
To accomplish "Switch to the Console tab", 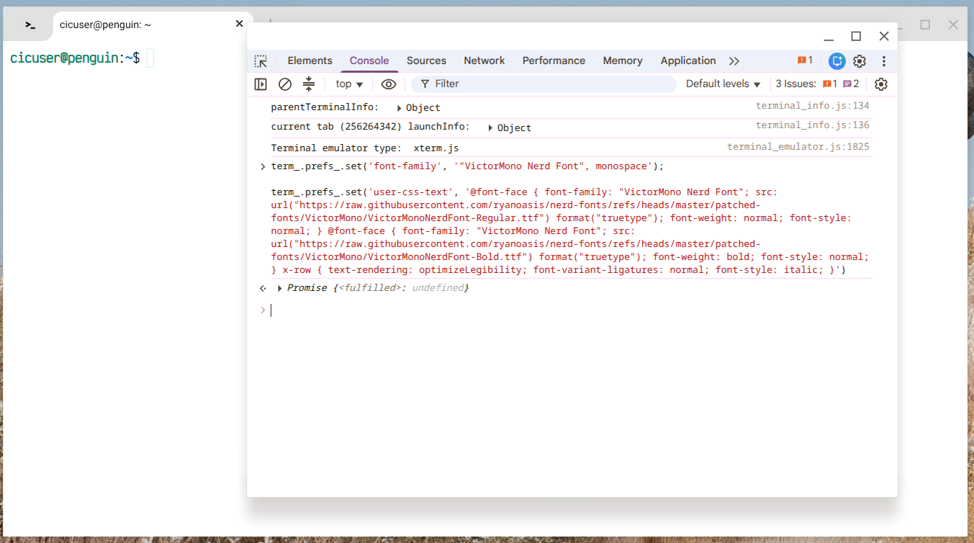I will (369, 61).
